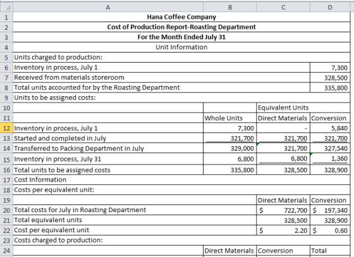354x257 pixels.
Task: Click whole units total 335,800 in row 16
Action: [x=230, y=170]
